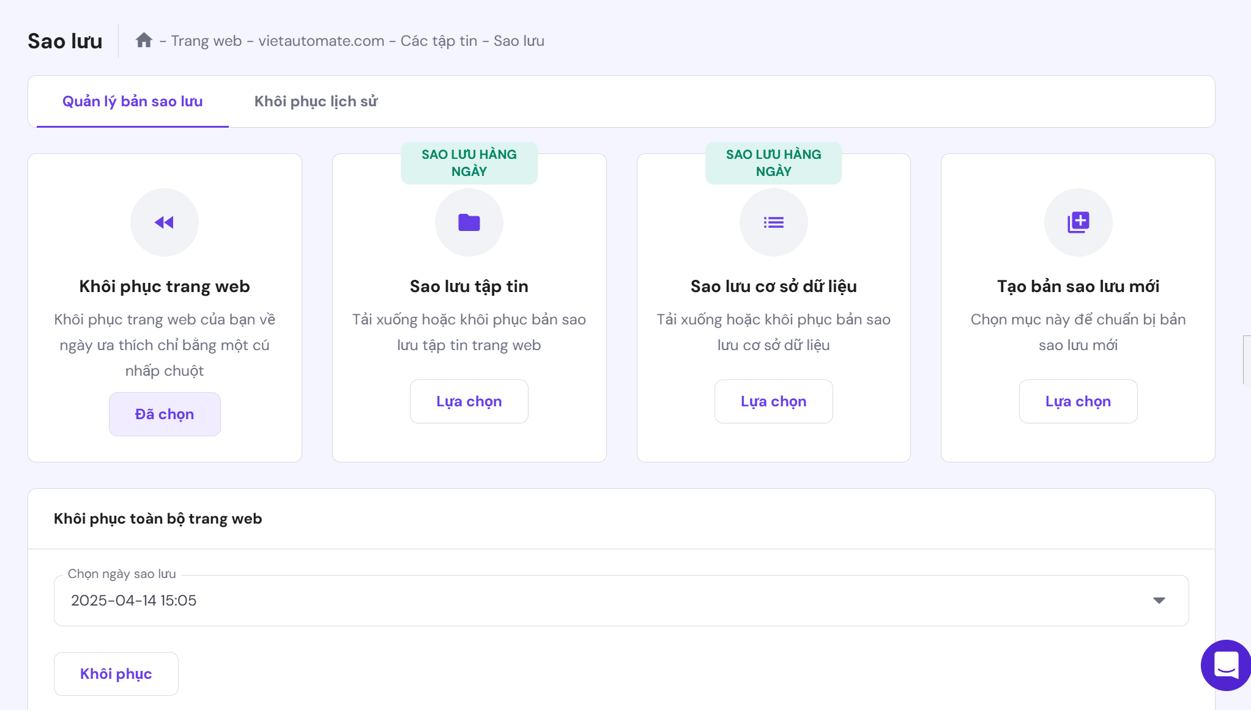Click the Sao lưu hàng ngày badge on file backup
Viewport: 1251px width, 710px height.
pos(469,163)
